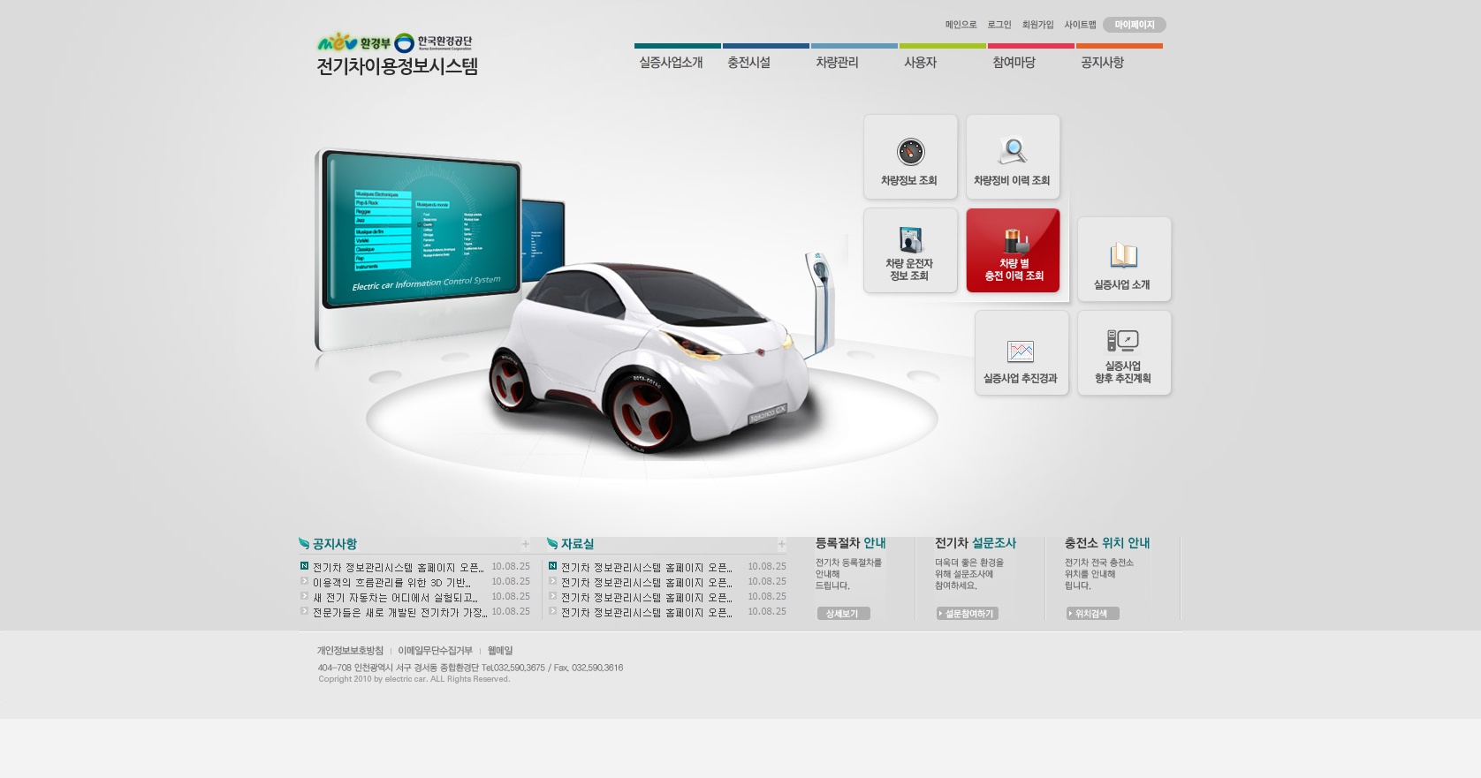Click the 설문참여하기 survey button
The width and height of the screenshot is (1481, 778).
(967, 614)
